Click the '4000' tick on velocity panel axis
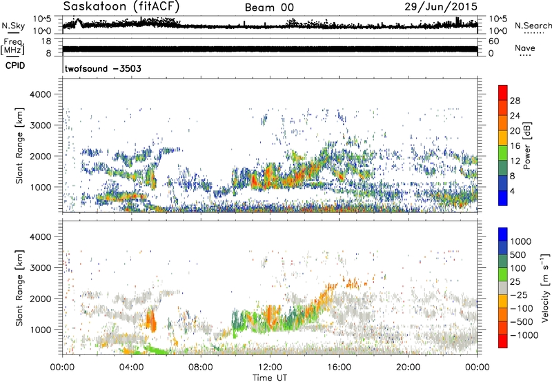This screenshot has width=552, height=382. 40,237
